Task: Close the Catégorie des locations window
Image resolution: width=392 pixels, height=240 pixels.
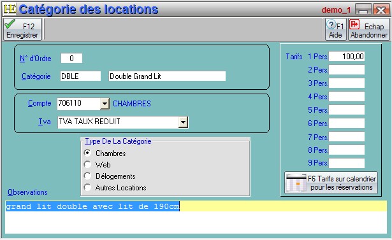Action: coord(381,10)
